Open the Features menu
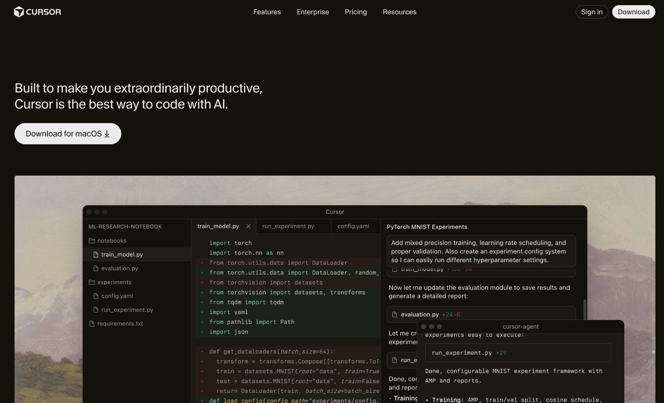Image resolution: width=664 pixels, height=403 pixels. [267, 12]
